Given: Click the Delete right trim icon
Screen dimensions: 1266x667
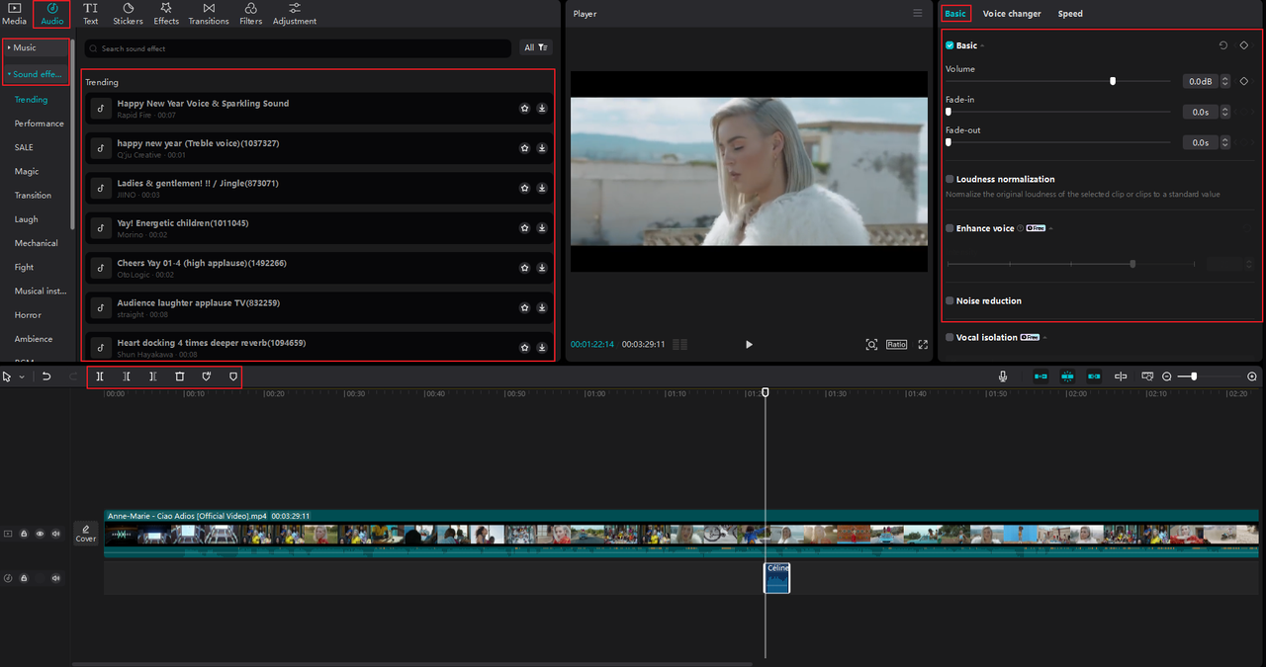Looking at the screenshot, I should click(x=152, y=376).
